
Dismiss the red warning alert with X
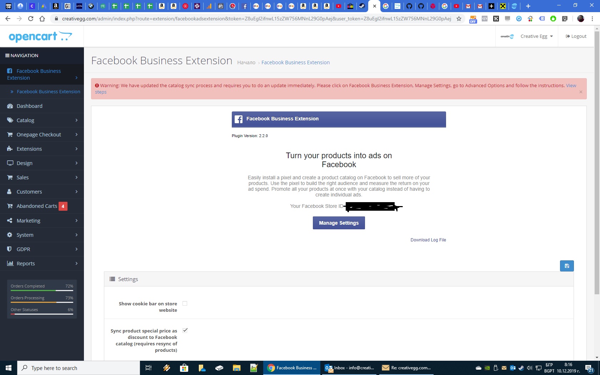coord(581,92)
